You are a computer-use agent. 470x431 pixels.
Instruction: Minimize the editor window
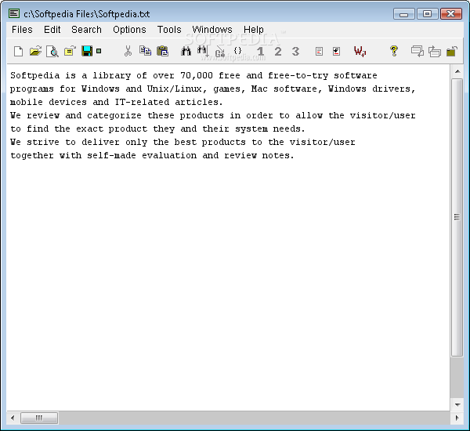(403, 14)
